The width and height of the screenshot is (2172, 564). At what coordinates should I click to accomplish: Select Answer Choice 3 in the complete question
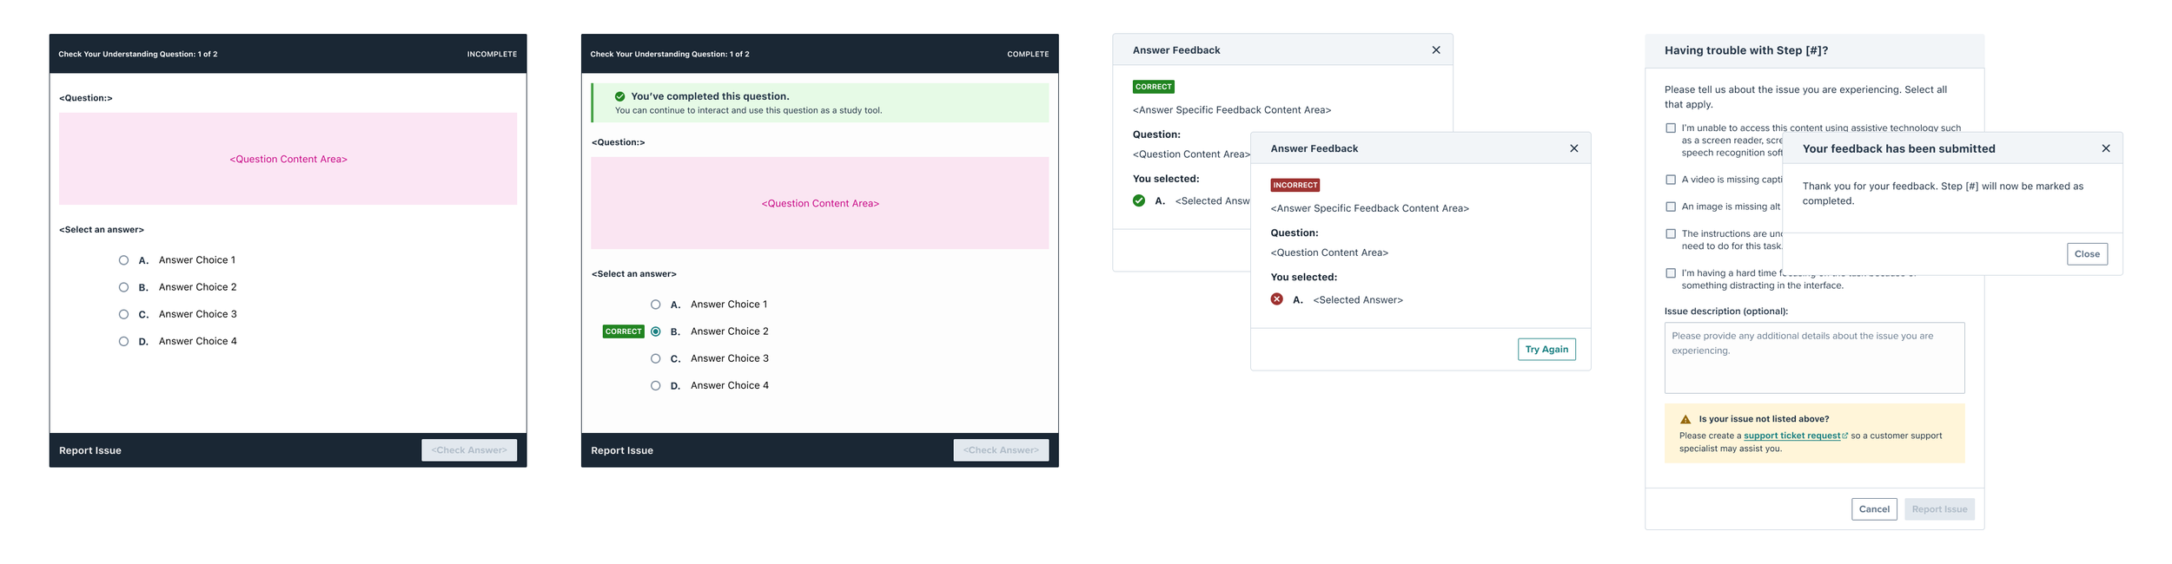coord(655,358)
